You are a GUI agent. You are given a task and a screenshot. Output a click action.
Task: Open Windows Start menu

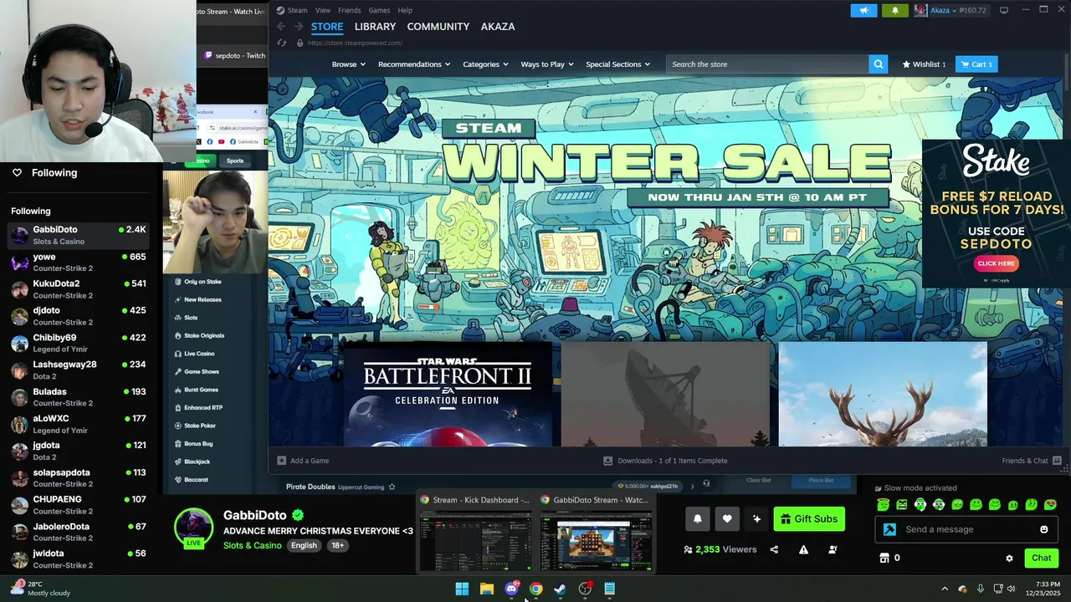462,589
